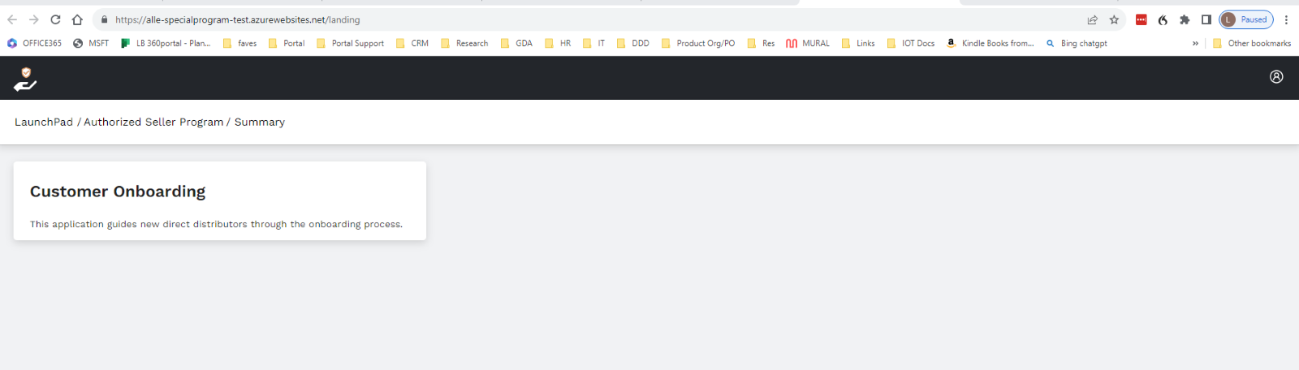Open the Other bookmarks folder
Viewport: 1299px width, 370px height.
point(1252,43)
